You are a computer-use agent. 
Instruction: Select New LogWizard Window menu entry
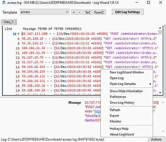127,72
